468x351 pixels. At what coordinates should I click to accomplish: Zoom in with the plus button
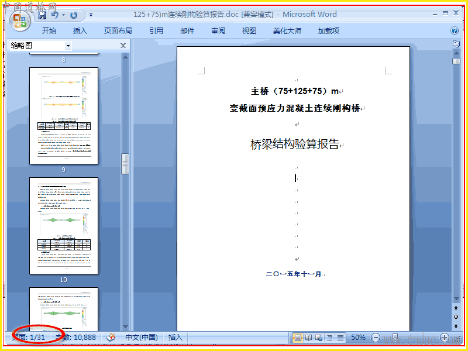click(x=445, y=338)
